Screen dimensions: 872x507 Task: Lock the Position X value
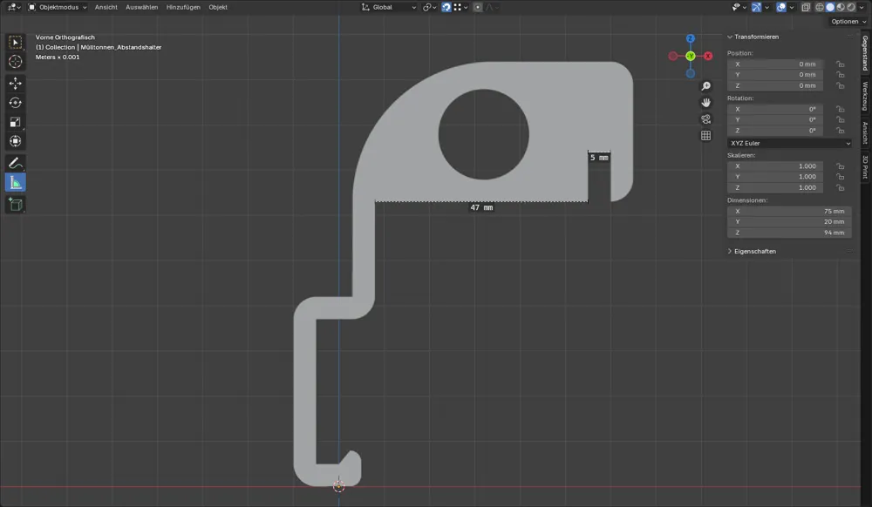pyautogui.click(x=841, y=64)
